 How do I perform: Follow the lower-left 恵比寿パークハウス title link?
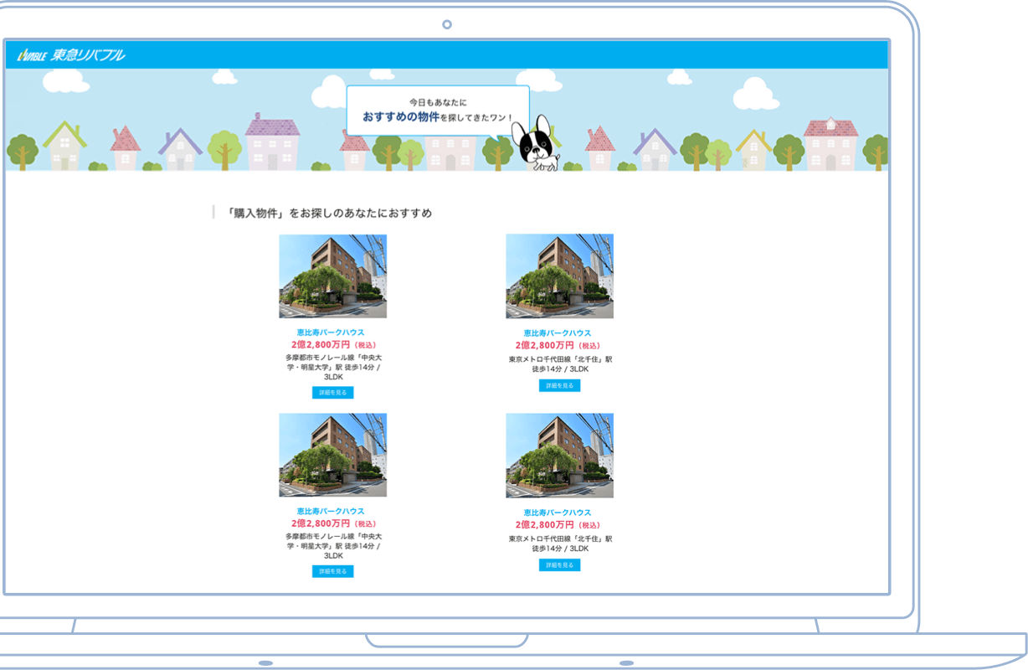[x=331, y=511]
